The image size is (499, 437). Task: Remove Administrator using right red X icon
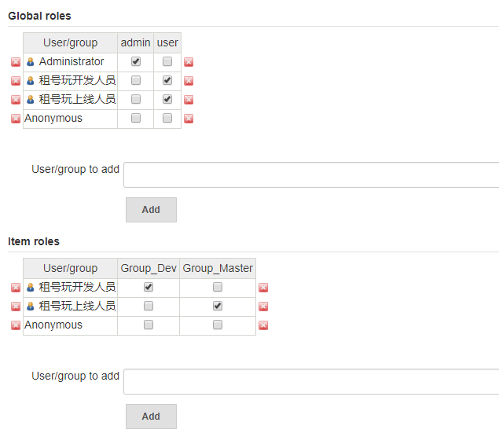coord(189,62)
